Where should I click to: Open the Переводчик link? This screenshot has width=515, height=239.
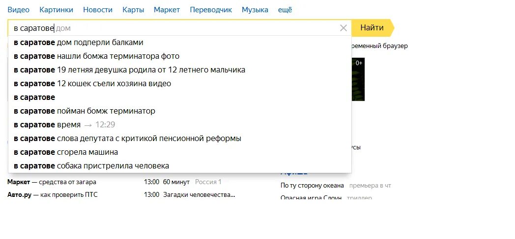[211, 10]
